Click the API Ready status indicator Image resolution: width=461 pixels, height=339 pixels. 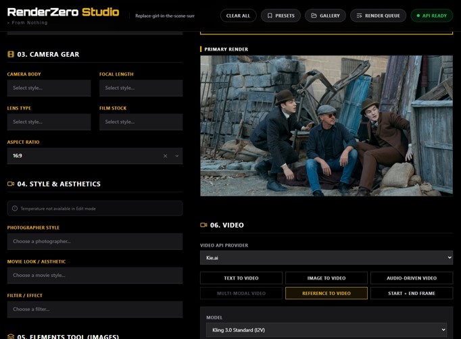(x=432, y=16)
